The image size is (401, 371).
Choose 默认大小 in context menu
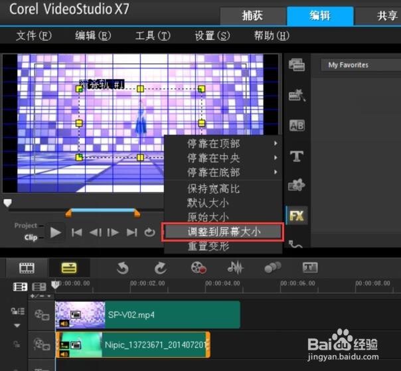(223, 203)
